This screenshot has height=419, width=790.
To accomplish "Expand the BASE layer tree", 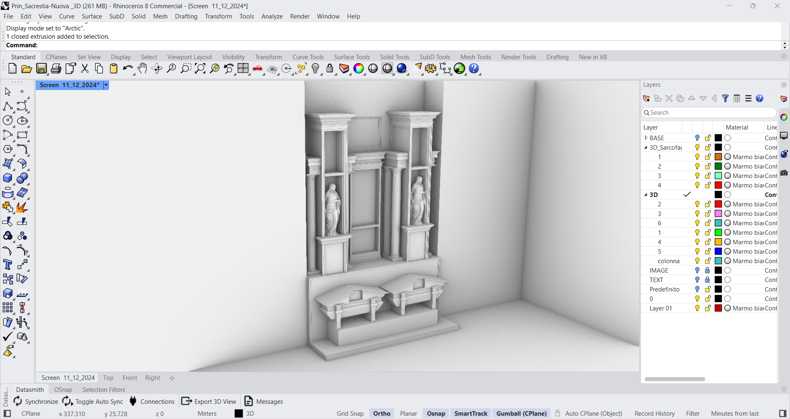I will click(x=646, y=138).
